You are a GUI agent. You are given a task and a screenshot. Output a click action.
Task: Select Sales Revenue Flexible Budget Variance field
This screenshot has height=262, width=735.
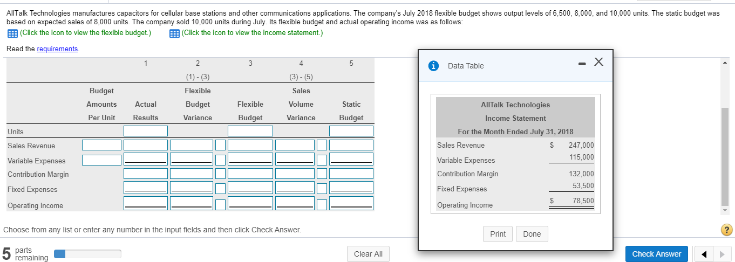(x=192, y=145)
